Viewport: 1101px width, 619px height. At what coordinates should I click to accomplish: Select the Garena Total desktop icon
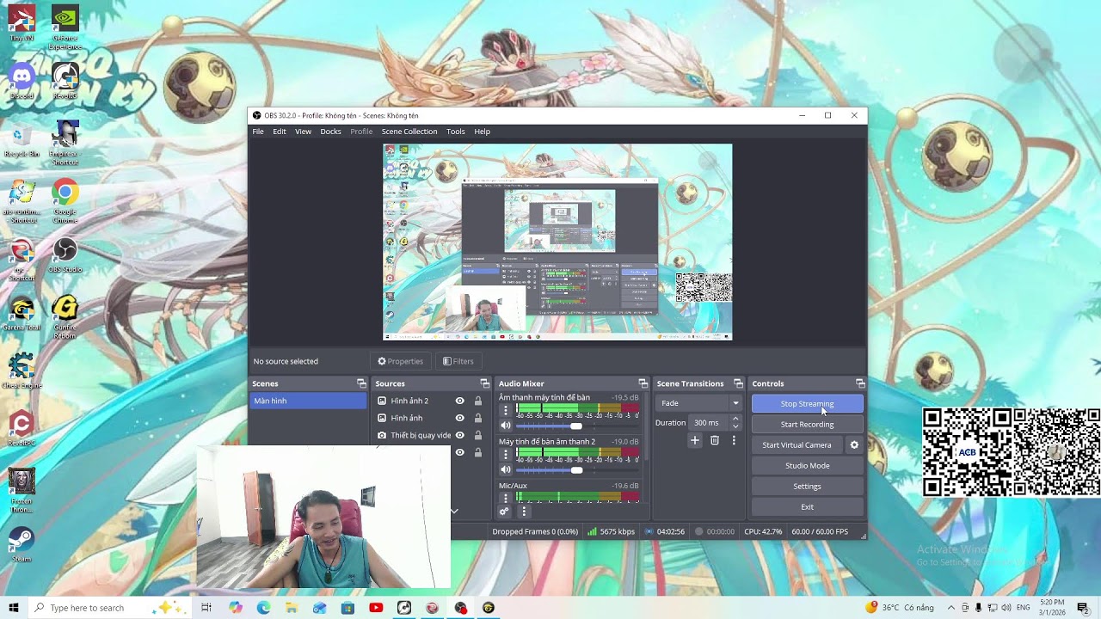(x=22, y=314)
